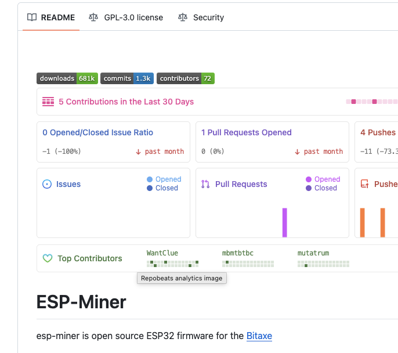Open the commits 1.3k badge
Image resolution: width=398 pixels, height=353 pixels.
127,78
